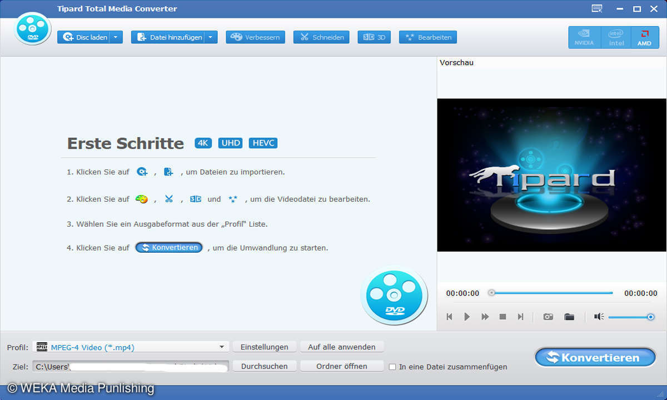Click the HEVC badge
Image resolution: width=667 pixels, height=400 pixels.
263,143
